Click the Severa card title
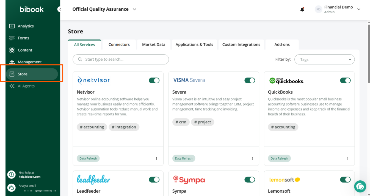Screen dimensions: 370x196 pyautogui.click(x=179, y=92)
